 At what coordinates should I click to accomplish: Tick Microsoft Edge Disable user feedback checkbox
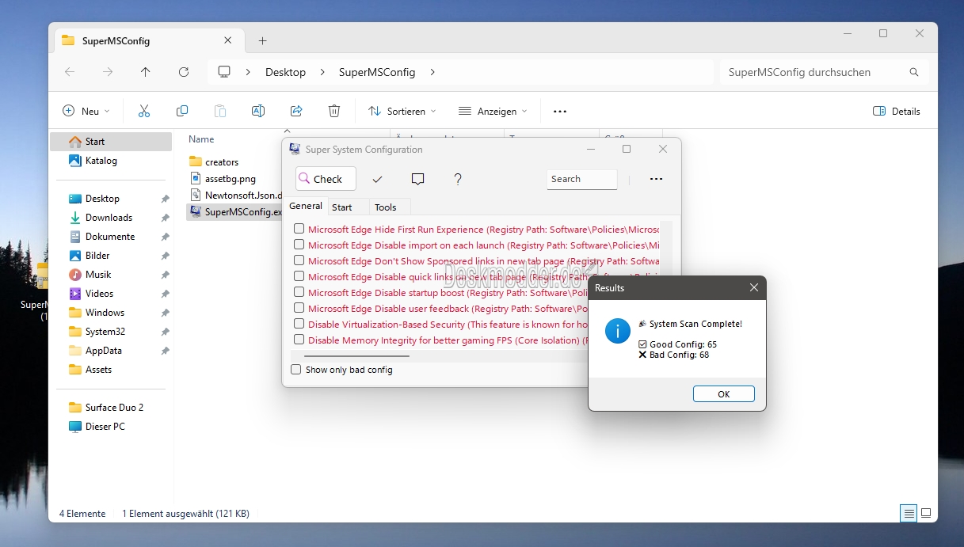pyautogui.click(x=299, y=308)
